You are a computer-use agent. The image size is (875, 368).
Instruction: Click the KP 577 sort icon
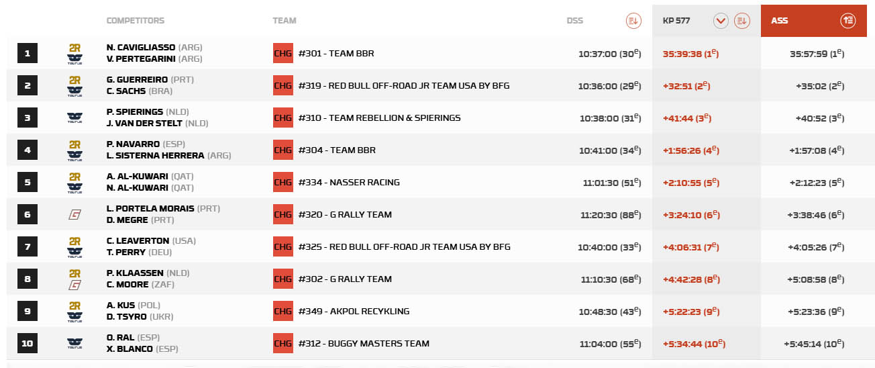[x=741, y=21]
